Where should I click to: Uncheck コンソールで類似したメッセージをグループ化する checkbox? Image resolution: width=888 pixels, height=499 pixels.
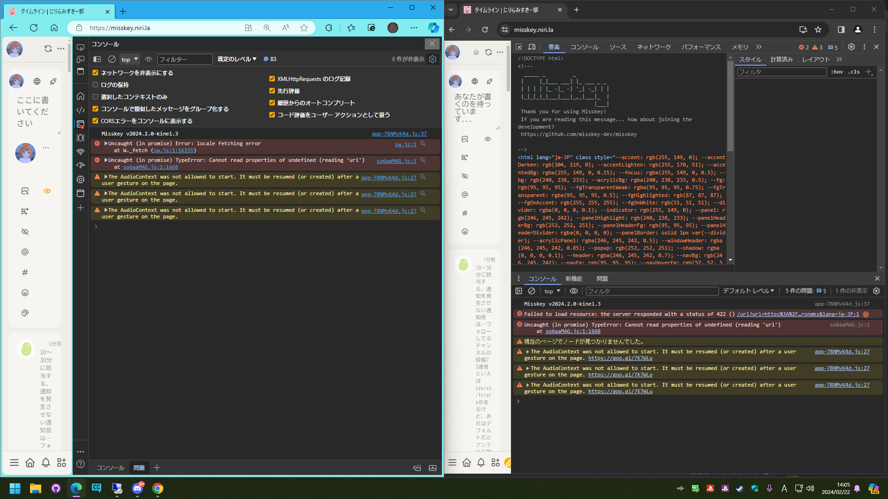pos(95,109)
